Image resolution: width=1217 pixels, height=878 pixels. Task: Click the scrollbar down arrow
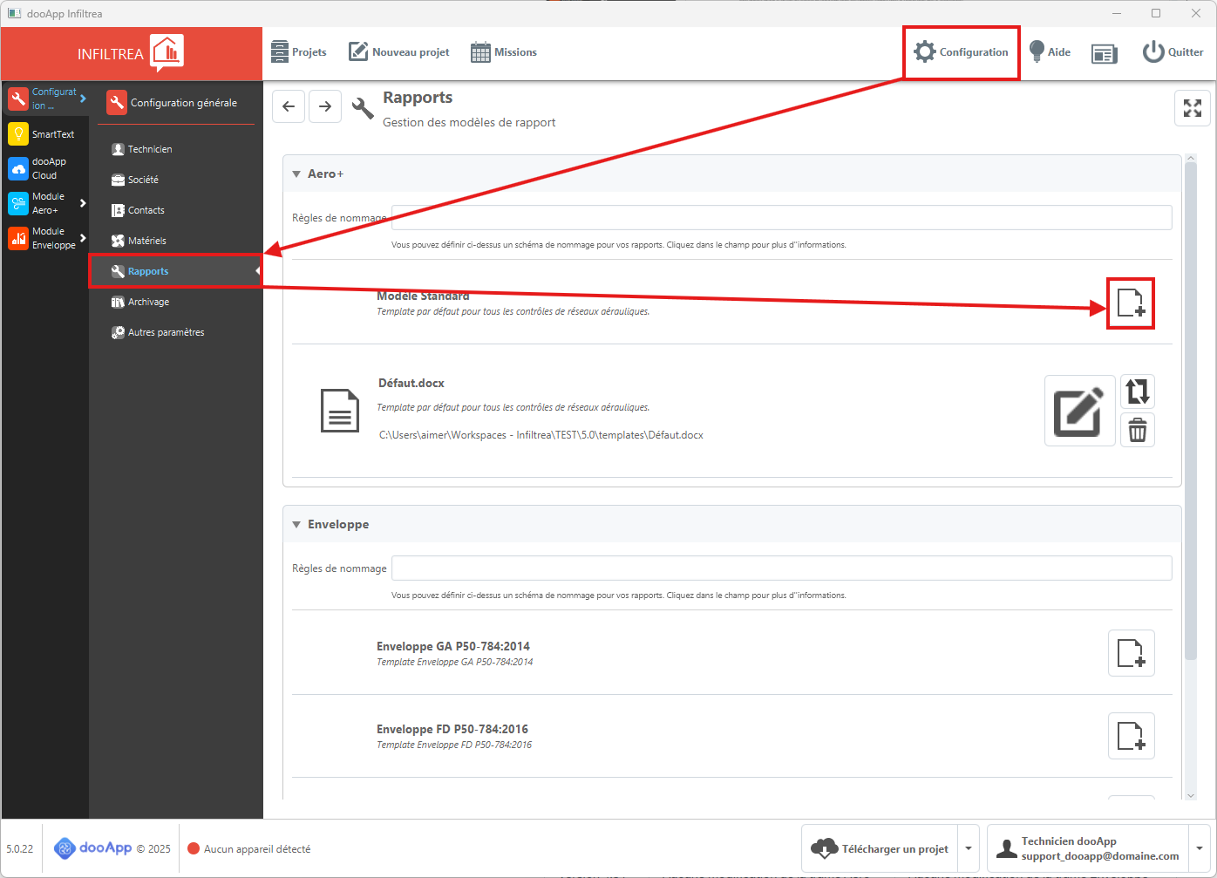tap(1192, 794)
